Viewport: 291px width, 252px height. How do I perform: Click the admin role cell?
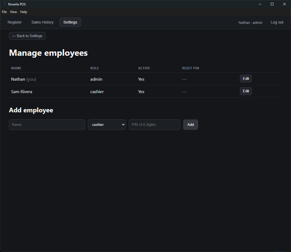click(96, 79)
